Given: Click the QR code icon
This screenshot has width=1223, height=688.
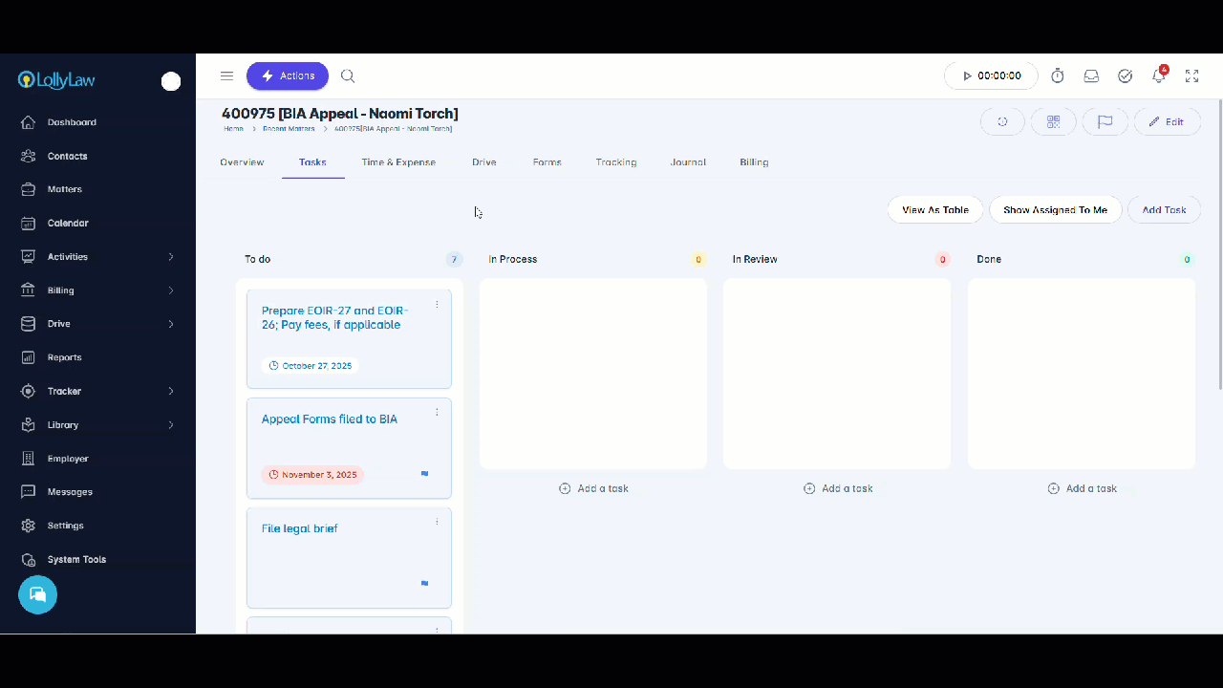Looking at the screenshot, I should tap(1053, 122).
